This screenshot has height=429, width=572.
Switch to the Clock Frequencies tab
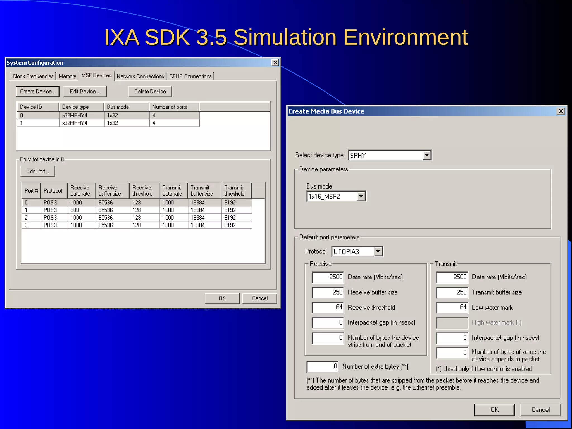click(33, 76)
